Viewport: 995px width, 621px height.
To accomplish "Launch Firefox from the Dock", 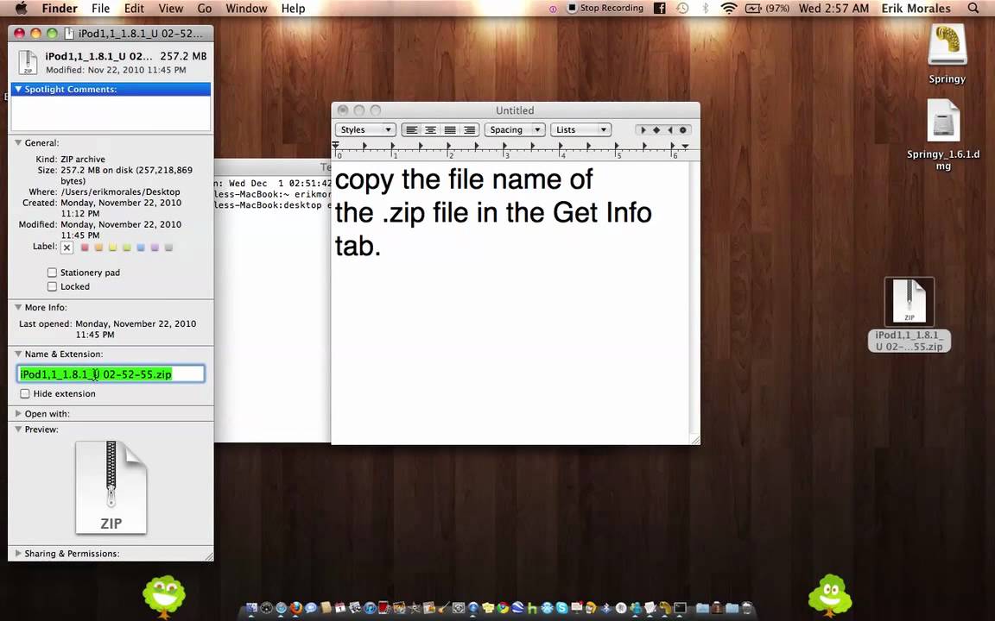I will [x=295, y=608].
